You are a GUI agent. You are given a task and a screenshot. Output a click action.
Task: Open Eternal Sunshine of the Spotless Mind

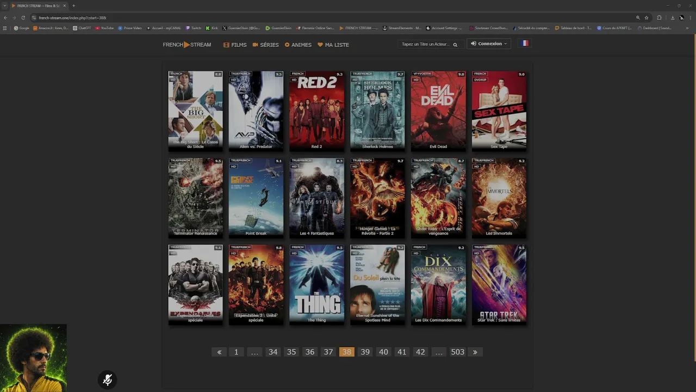377,284
